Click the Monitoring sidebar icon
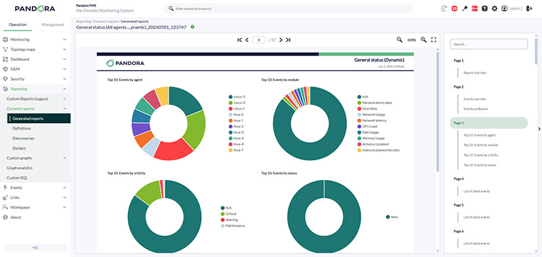Viewport: 542px width, 257px height. (5, 40)
